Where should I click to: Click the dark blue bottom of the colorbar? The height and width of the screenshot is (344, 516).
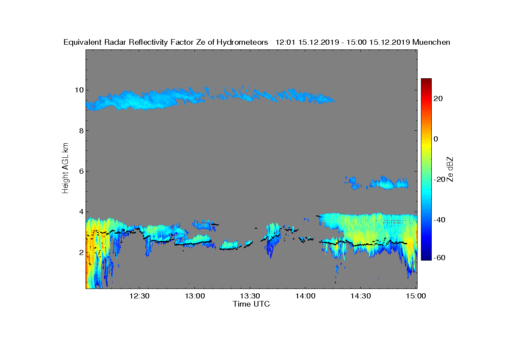pos(426,257)
